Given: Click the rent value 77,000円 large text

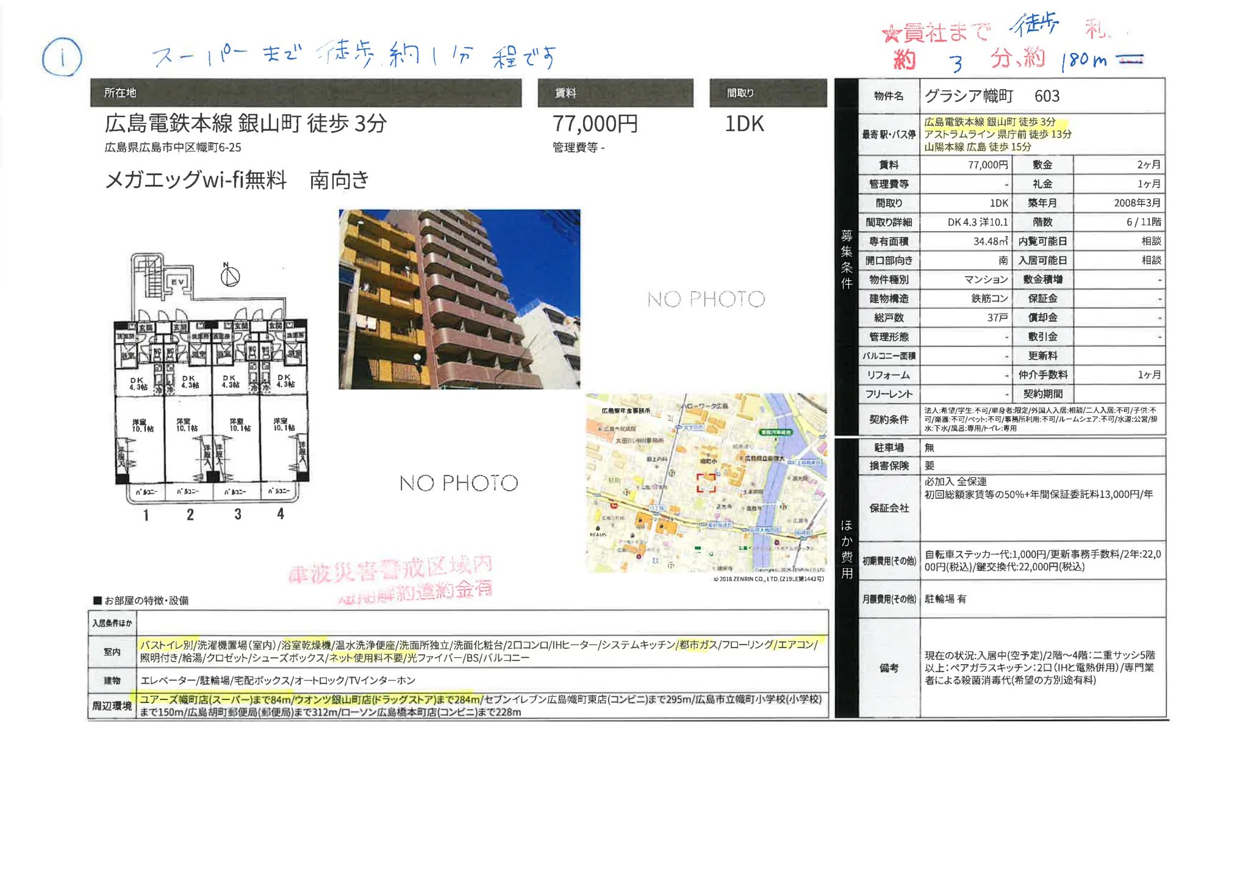Looking at the screenshot, I should [x=595, y=124].
